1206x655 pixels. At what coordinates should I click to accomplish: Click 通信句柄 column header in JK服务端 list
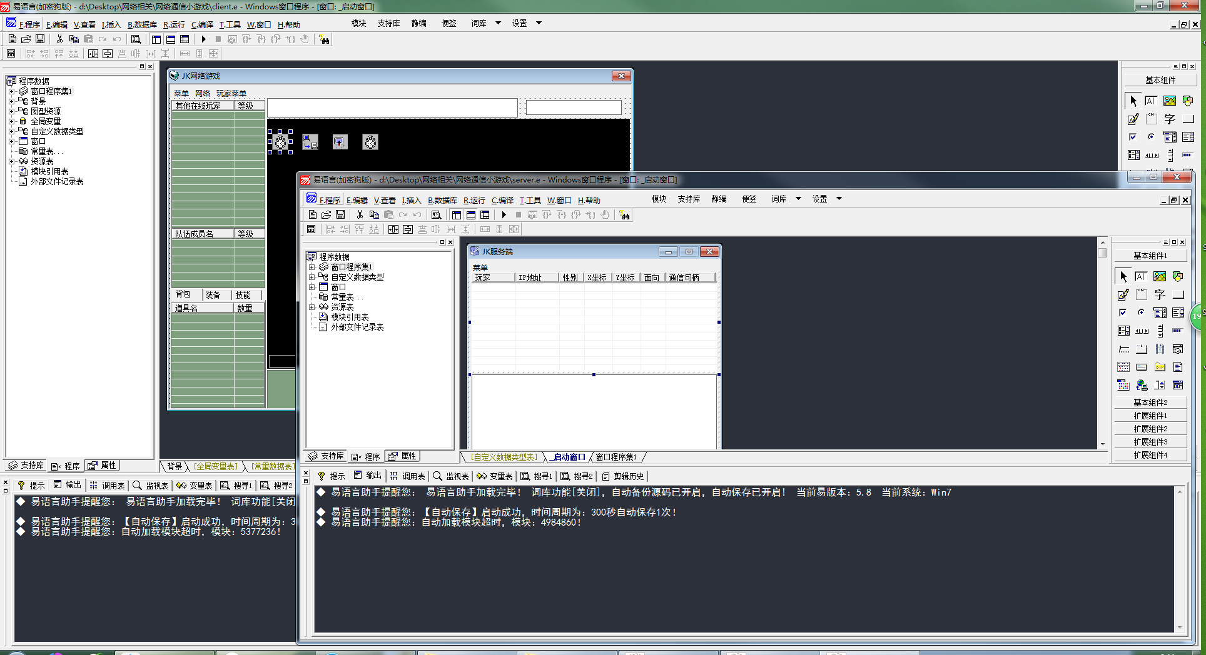click(x=691, y=277)
